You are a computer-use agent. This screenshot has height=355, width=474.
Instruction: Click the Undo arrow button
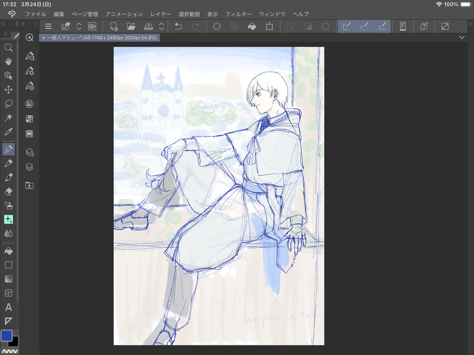click(x=178, y=26)
